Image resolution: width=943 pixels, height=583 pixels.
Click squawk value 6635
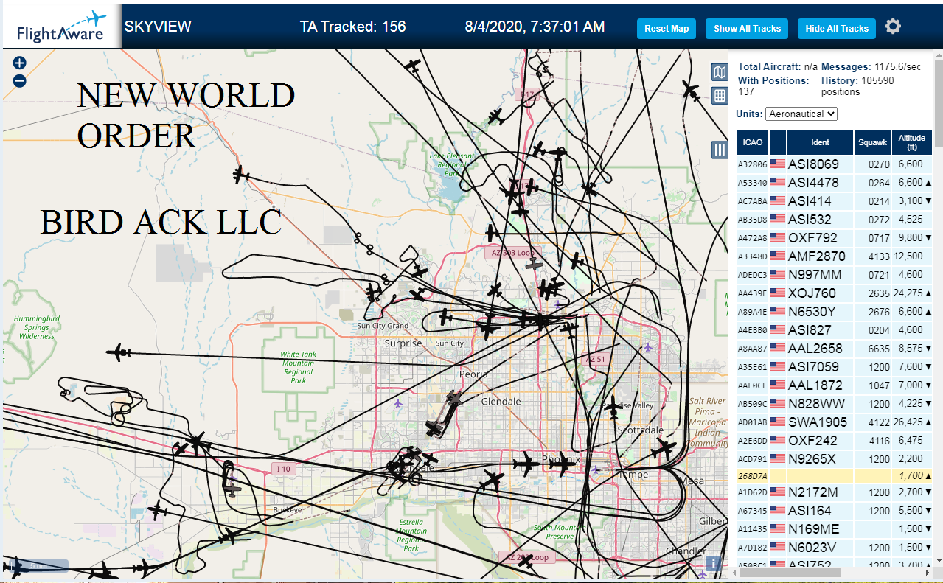pos(879,349)
